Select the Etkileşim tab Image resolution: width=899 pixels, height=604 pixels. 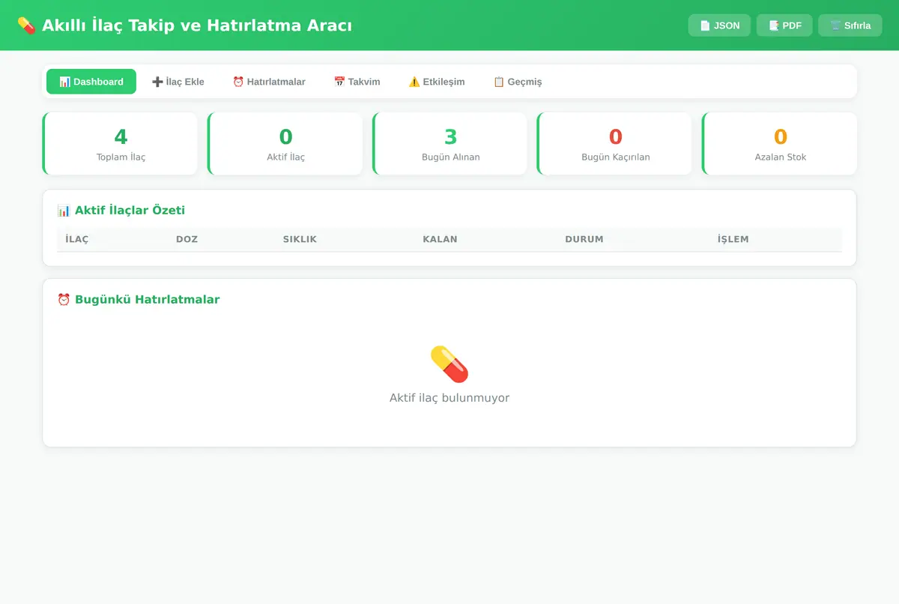pyautogui.click(x=437, y=82)
